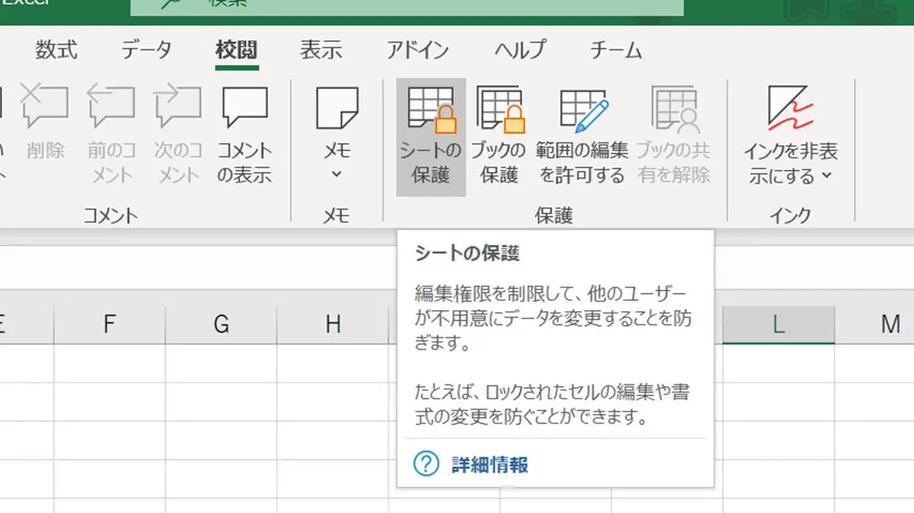Screen dimensions: 914x513
Task: Click the インクを非表示にする (Hide Ink) icon
Action: pyautogui.click(x=790, y=111)
